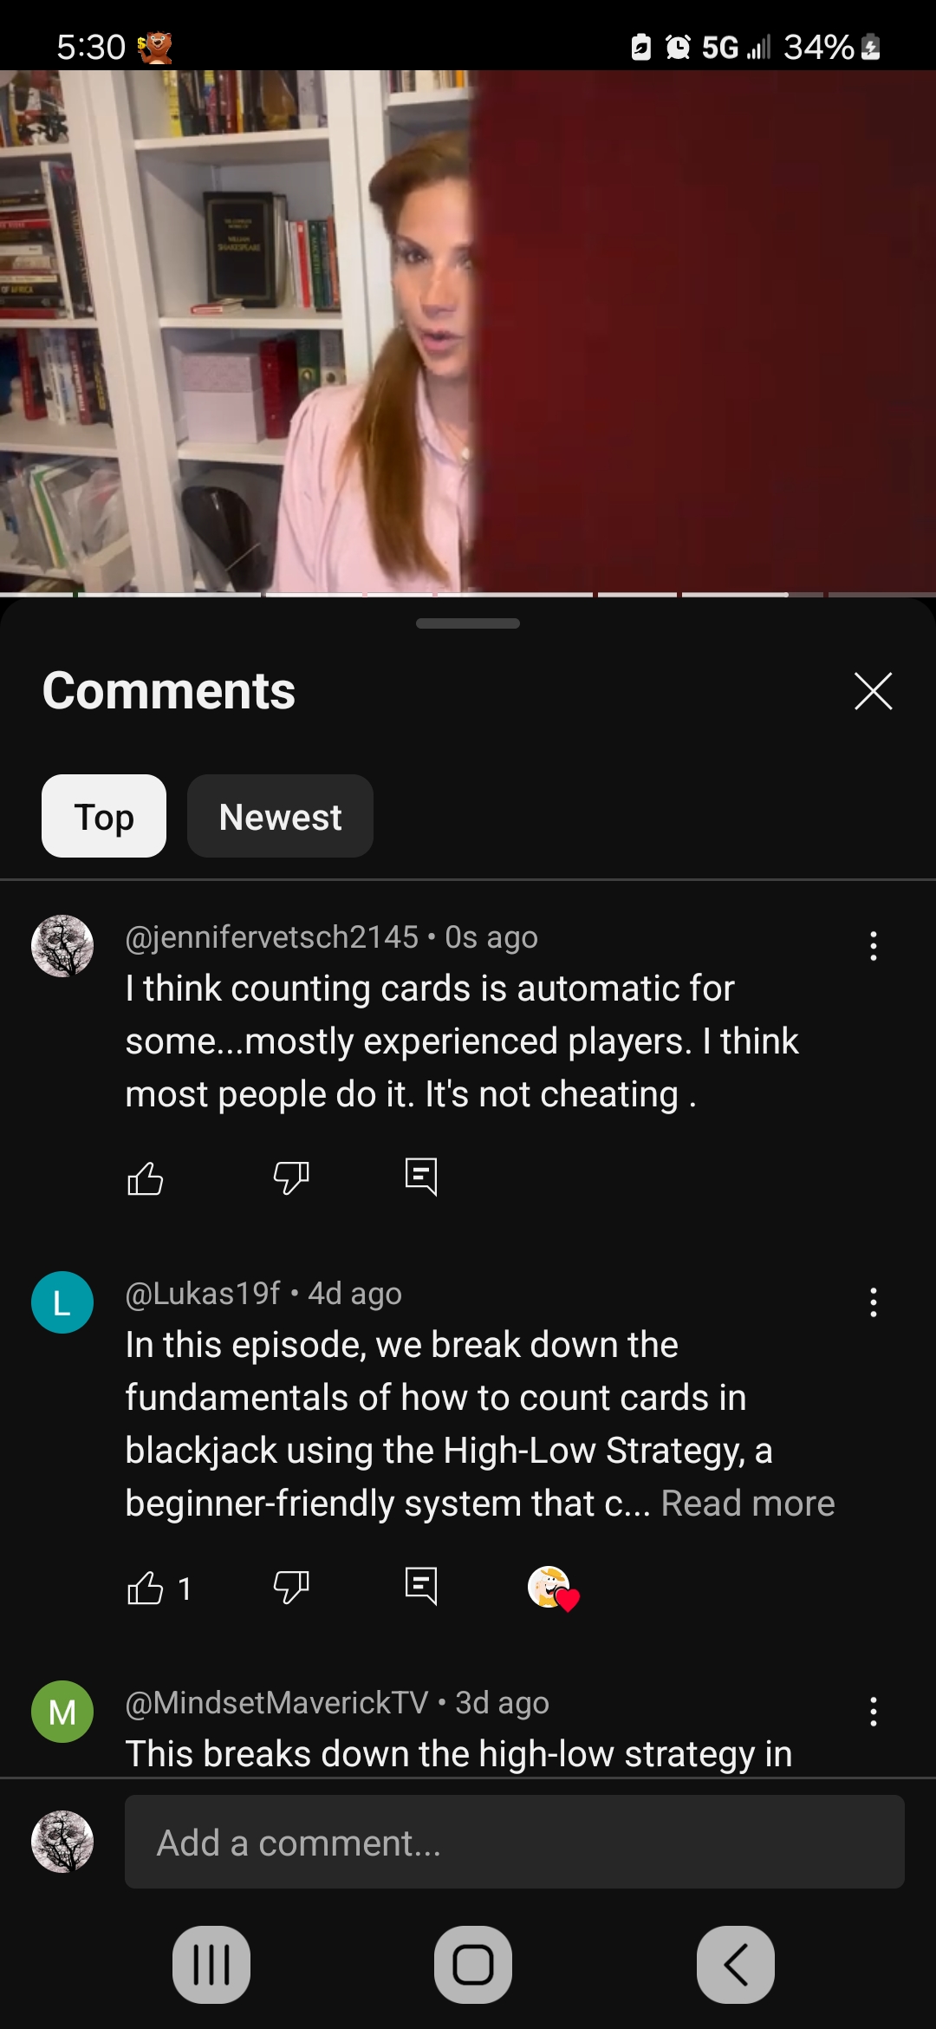Like the @jennifervetsch2145 comment

pos(145,1178)
